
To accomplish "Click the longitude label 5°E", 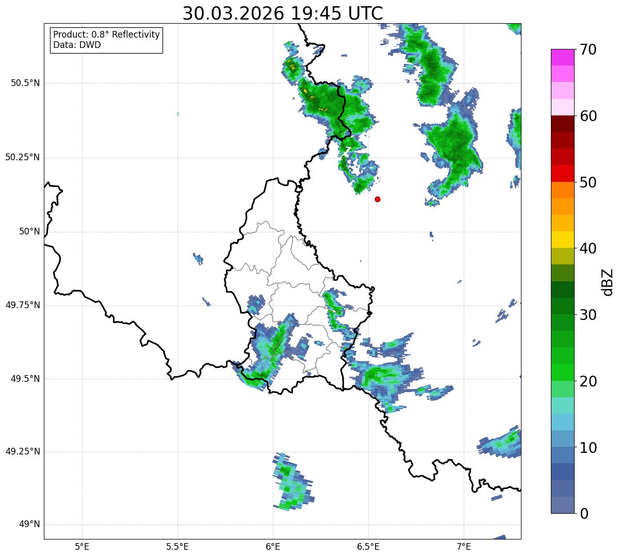I will [x=82, y=547].
